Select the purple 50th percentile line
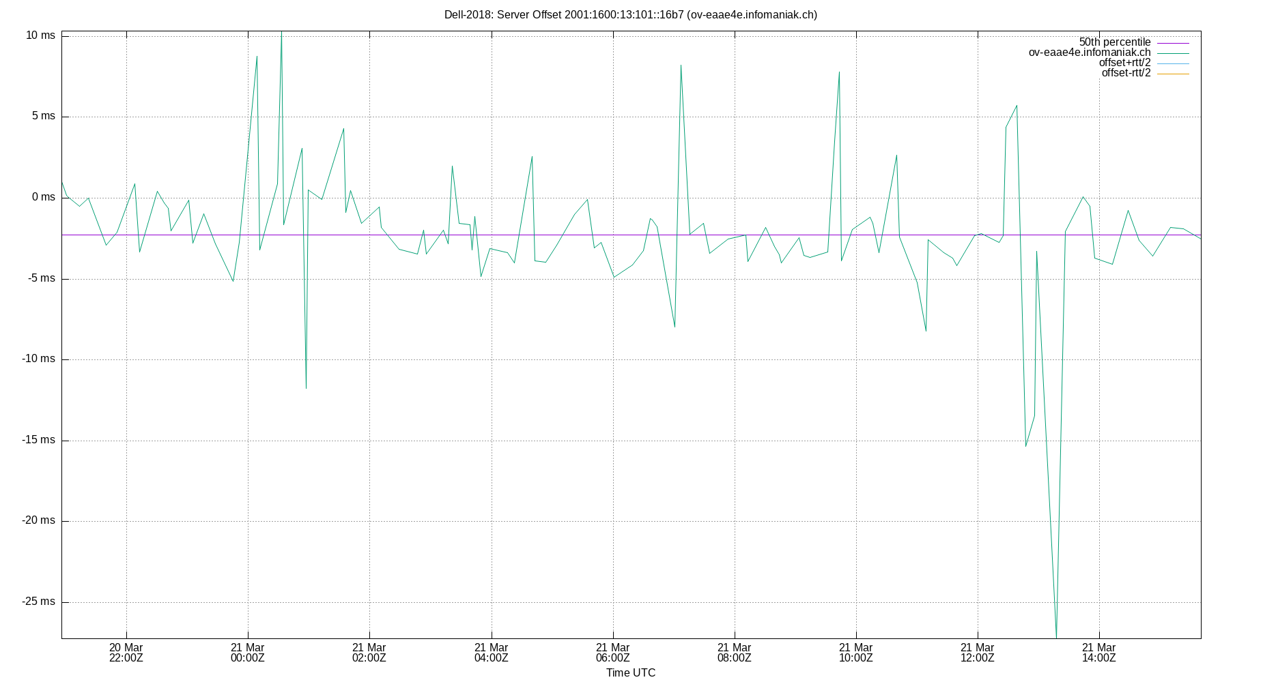This screenshot has height=682, width=1263. tap(478, 235)
